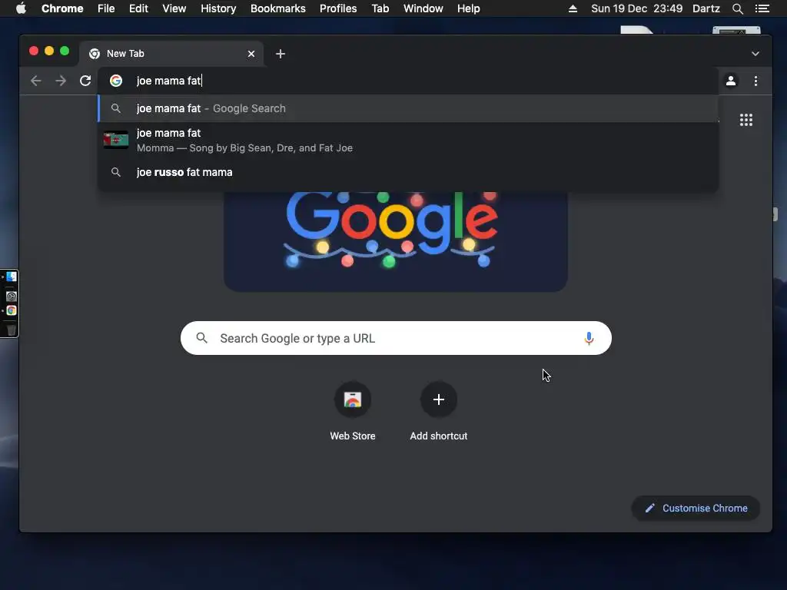Open System Preferences in the dock

pos(11,296)
